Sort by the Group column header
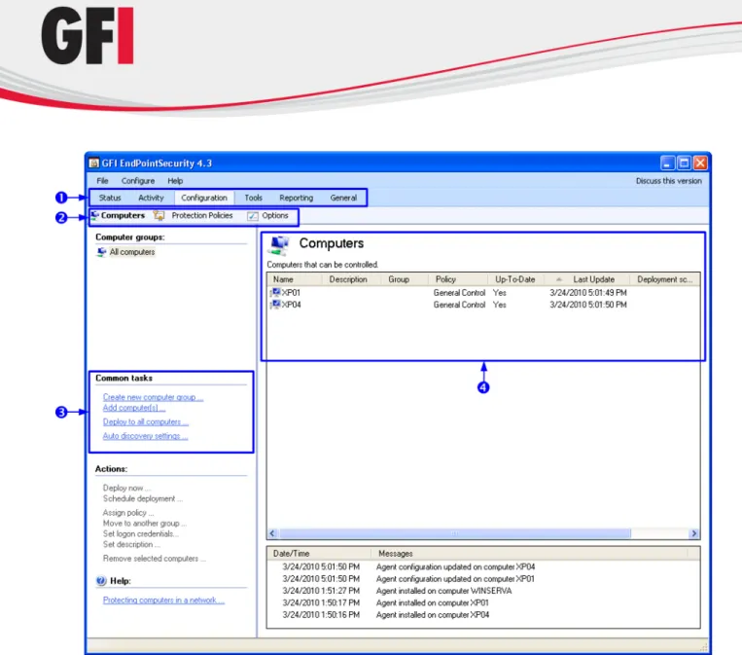 [405, 279]
